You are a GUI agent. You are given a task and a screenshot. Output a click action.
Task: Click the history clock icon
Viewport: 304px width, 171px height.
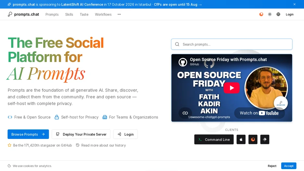[78, 145]
